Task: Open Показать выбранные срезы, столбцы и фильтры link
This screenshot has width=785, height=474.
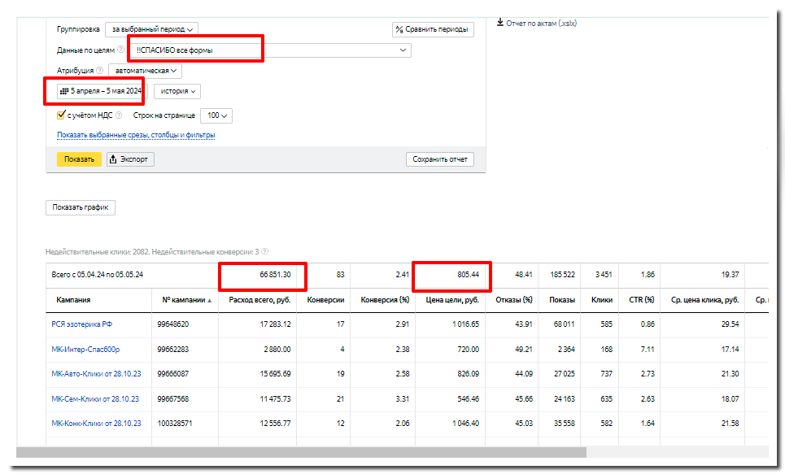Action: pos(136,135)
